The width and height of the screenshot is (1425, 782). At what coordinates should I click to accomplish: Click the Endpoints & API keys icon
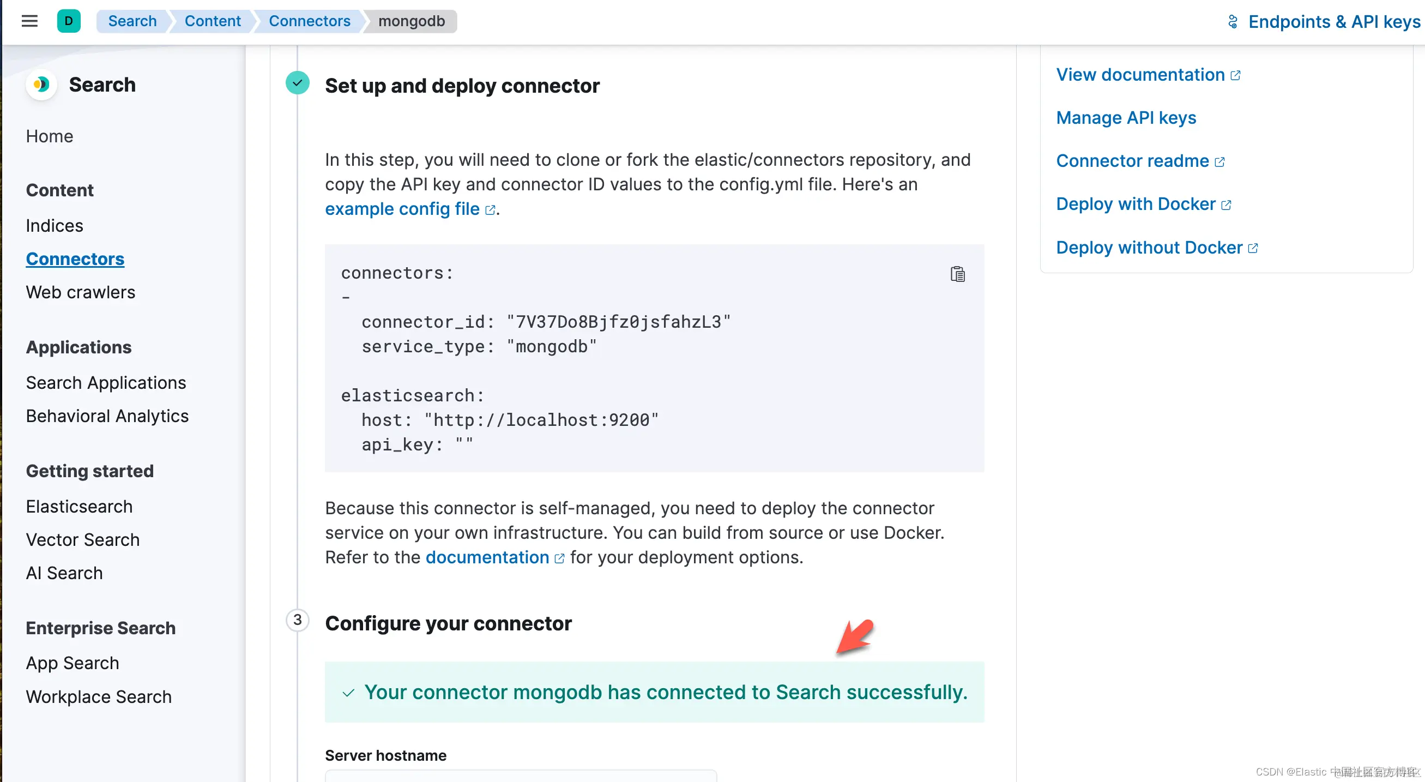click(x=1233, y=22)
